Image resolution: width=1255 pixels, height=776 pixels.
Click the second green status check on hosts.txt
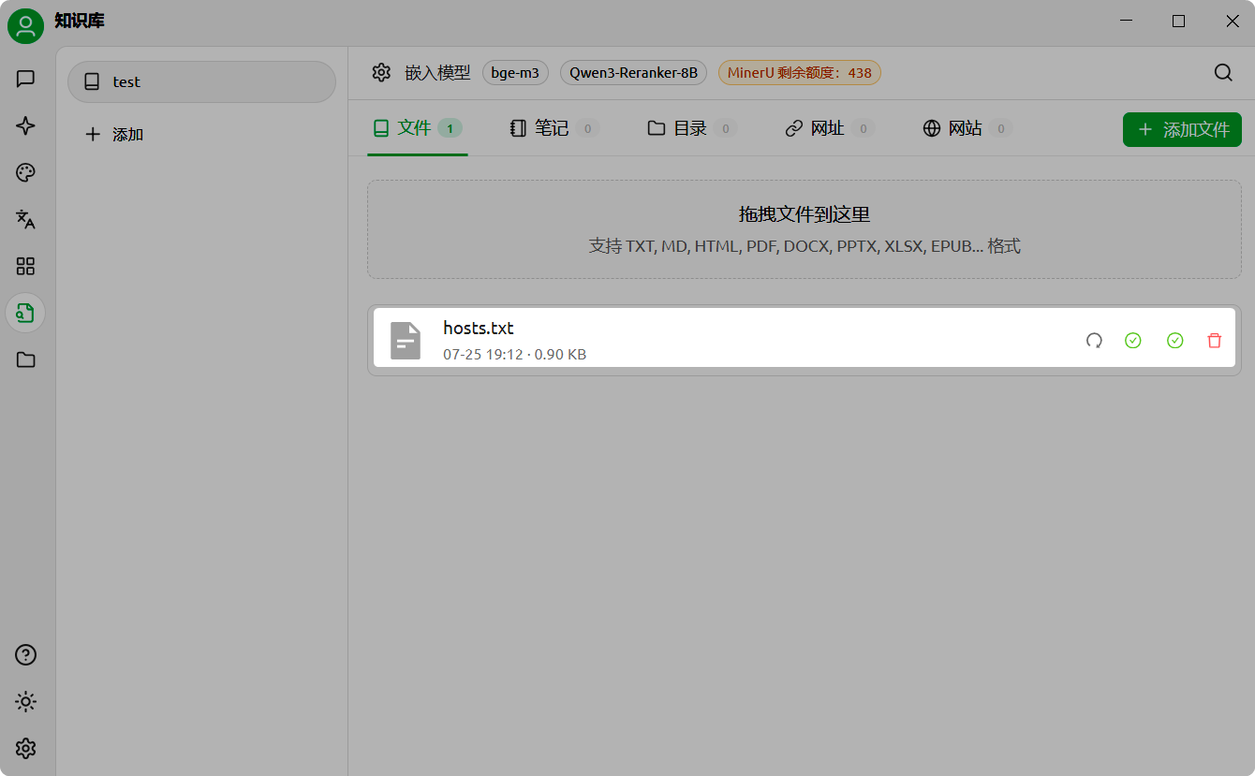tap(1175, 341)
